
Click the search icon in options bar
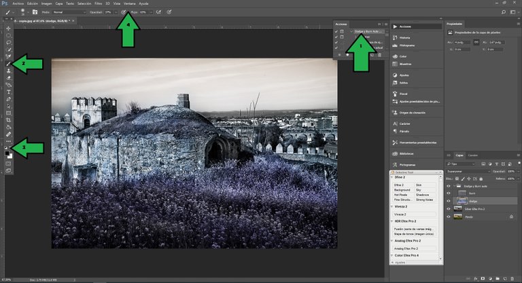(x=504, y=12)
